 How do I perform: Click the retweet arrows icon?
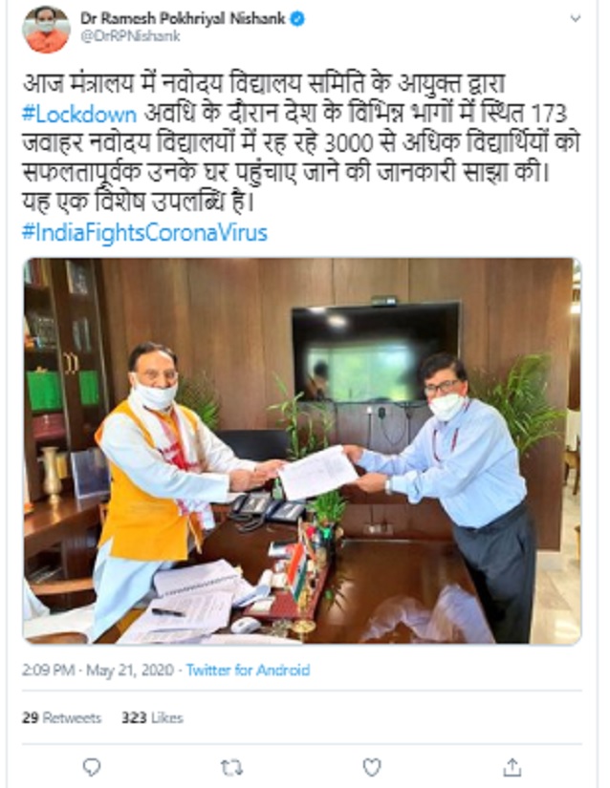point(231,767)
